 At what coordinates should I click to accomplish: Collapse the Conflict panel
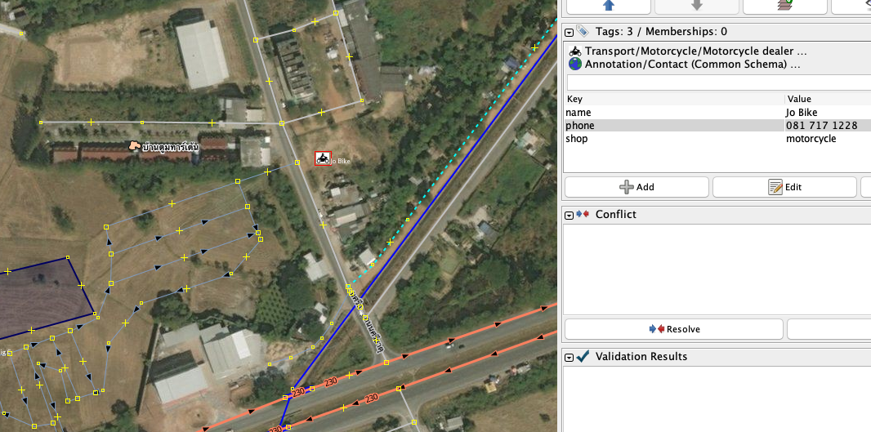coord(569,215)
